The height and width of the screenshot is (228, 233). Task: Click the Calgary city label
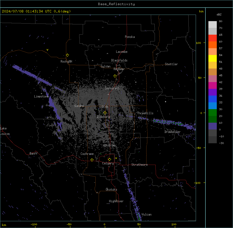coord(108,163)
